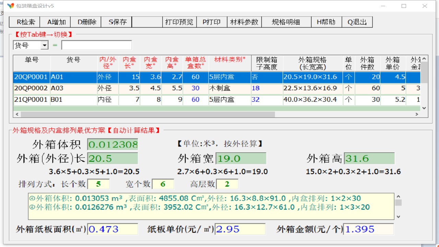Click the 外箱件数 column header

click(x=368, y=63)
